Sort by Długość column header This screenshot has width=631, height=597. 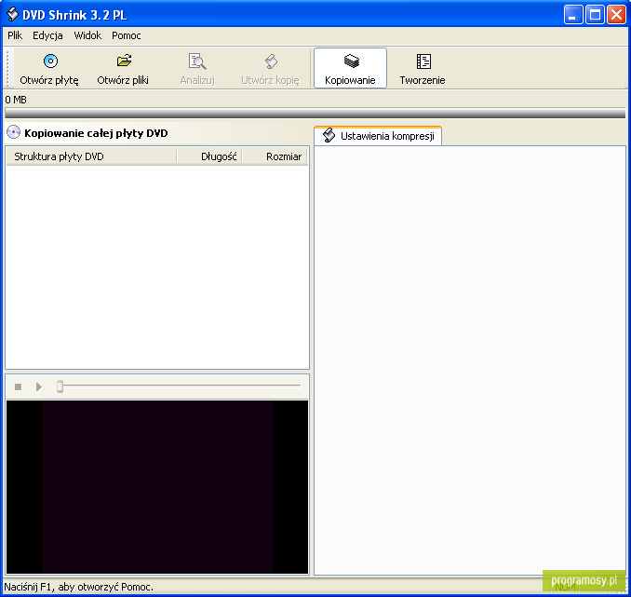[x=209, y=156]
